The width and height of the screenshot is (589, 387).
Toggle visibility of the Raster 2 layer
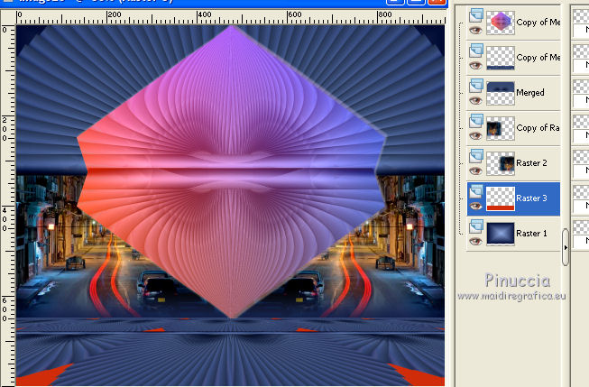pyautogui.click(x=476, y=171)
